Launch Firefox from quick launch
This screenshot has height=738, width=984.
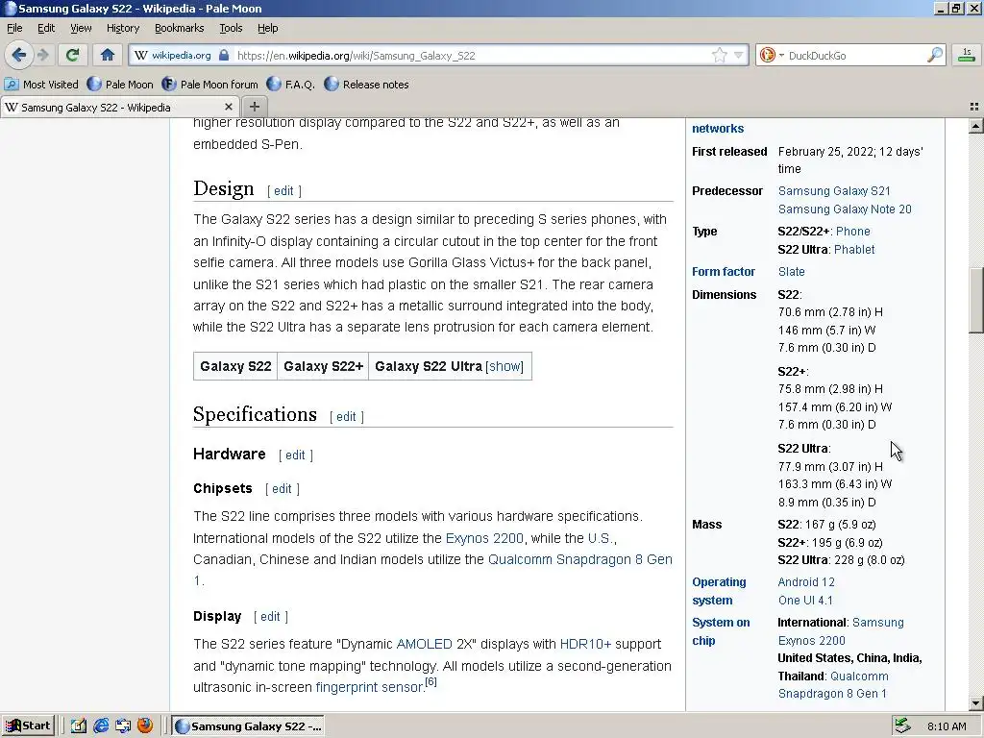(145, 726)
